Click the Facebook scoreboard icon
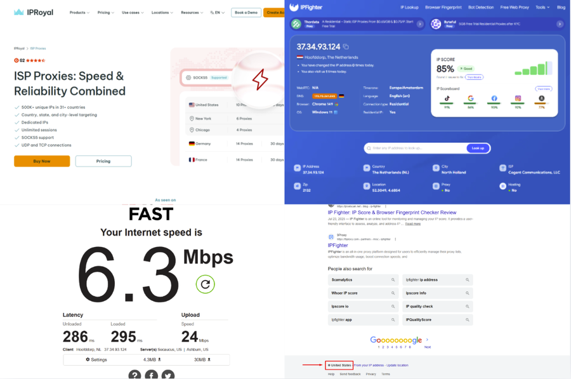This screenshot has width=571, height=379. pos(494,98)
